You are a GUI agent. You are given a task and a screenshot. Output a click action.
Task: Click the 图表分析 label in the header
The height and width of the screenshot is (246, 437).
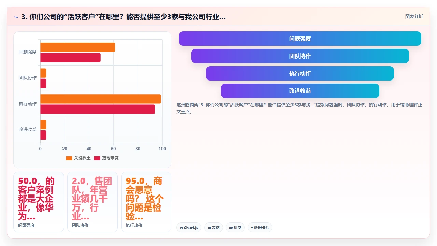click(x=414, y=16)
